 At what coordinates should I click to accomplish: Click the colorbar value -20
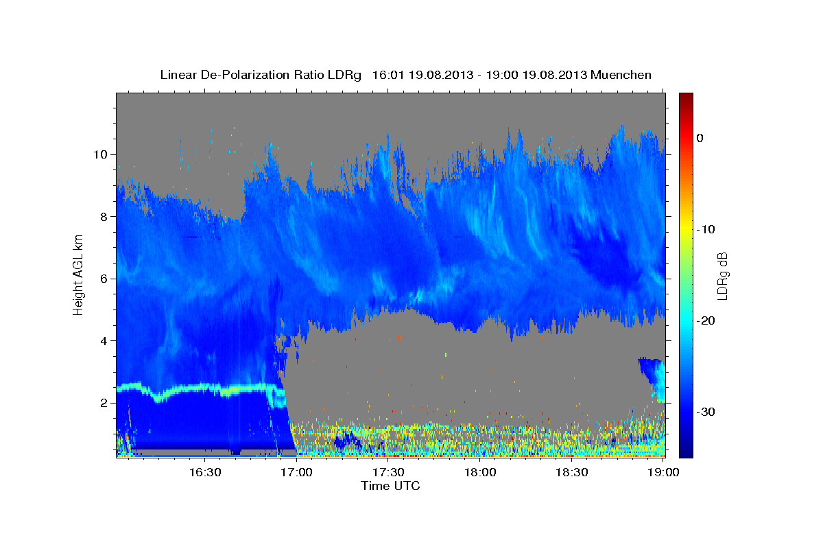706,320
